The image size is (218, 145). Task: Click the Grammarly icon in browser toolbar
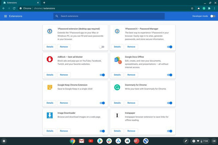pos(204,8)
